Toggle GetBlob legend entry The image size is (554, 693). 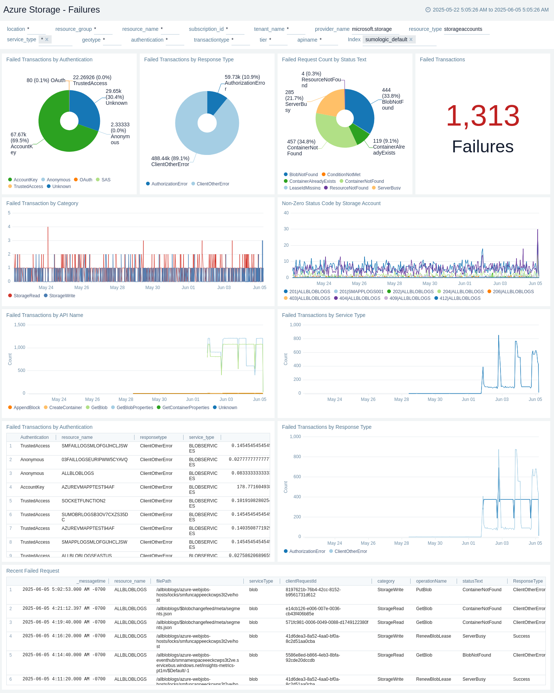pos(97,408)
